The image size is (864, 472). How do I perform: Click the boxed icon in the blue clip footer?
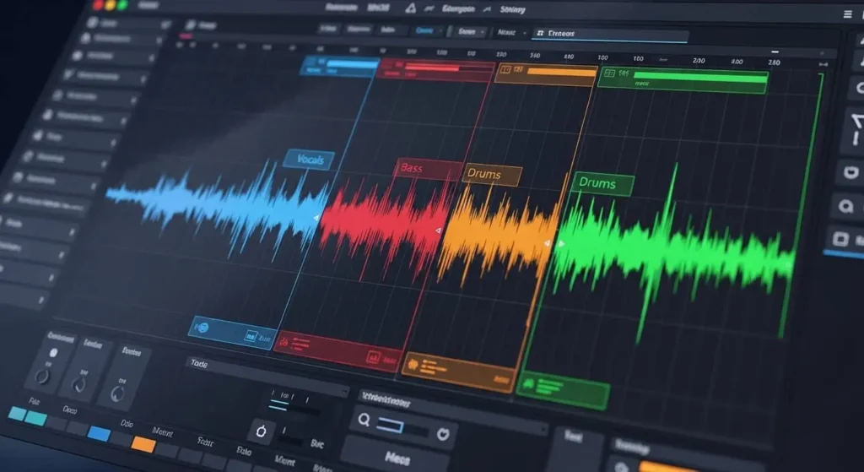point(251,336)
